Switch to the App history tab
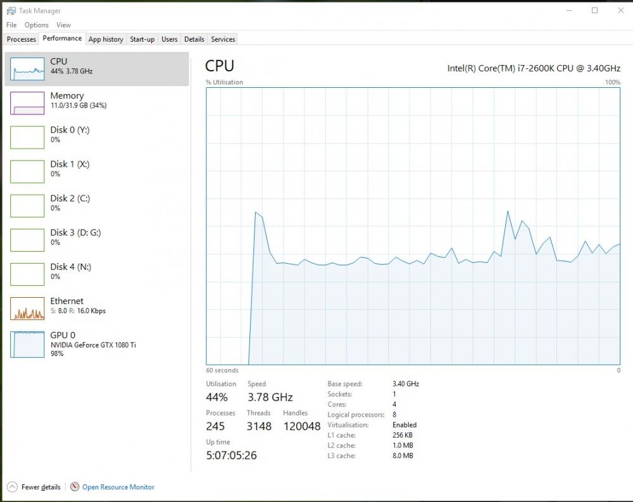633x502 pixels. click(106, 39)
